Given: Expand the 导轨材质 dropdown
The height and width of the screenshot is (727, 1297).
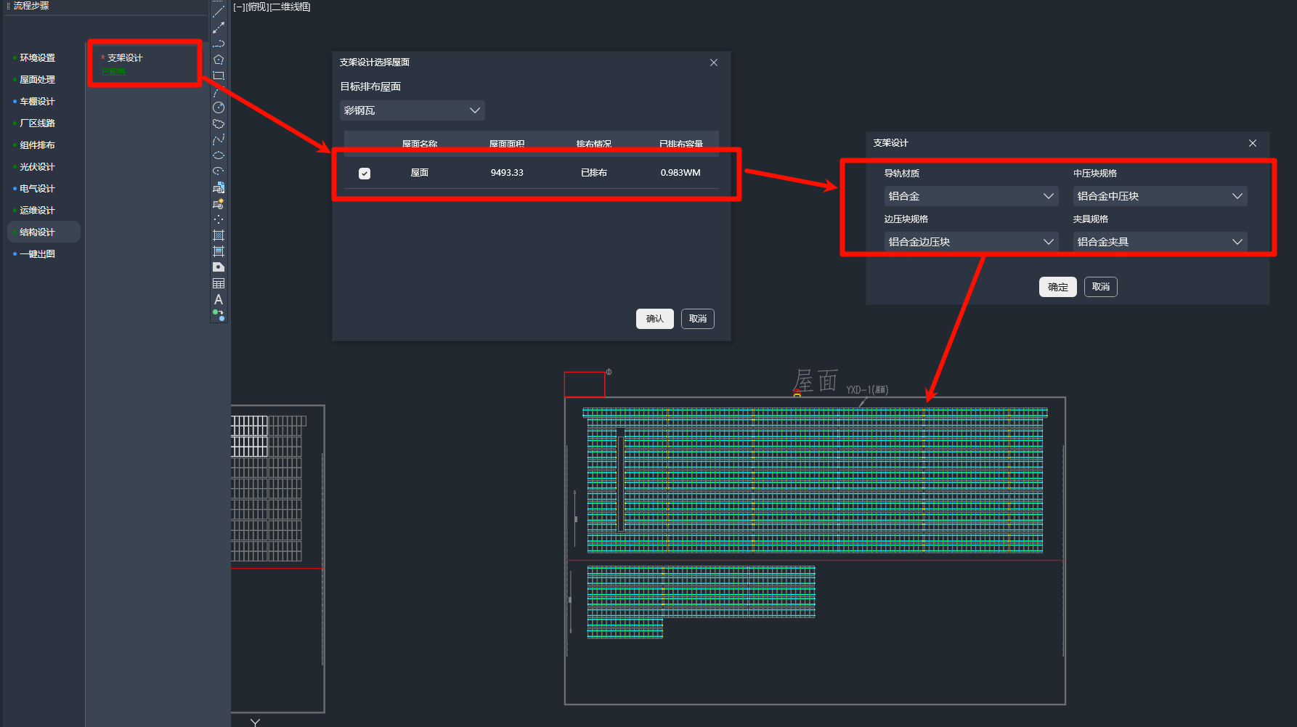Looking at the screenshot, I should pyautogui.click(x=970, y=196).
